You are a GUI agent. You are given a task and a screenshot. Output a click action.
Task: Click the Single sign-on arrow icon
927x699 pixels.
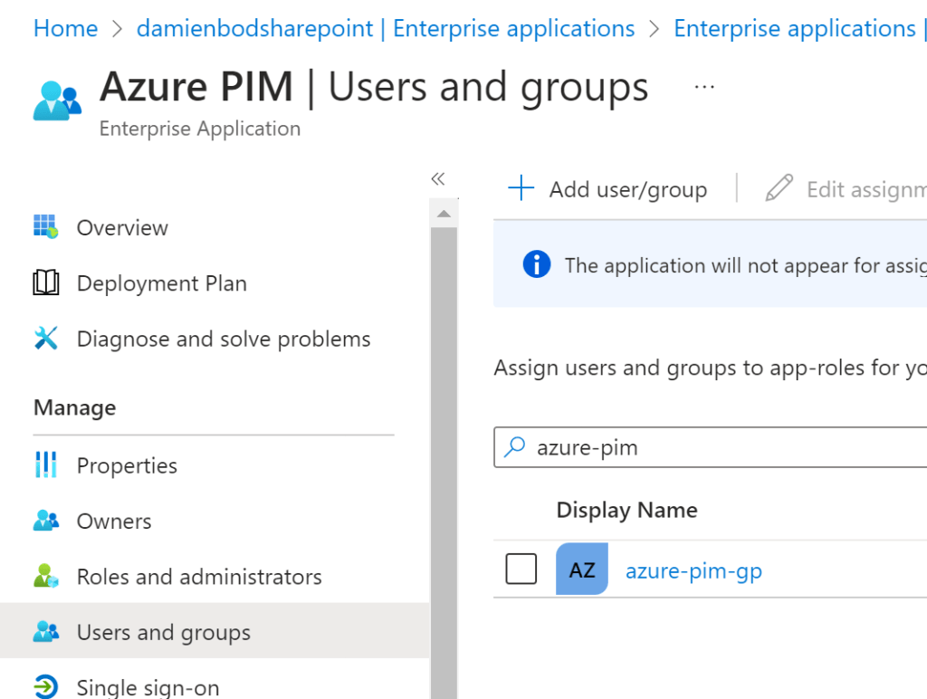[x=45, y=685]
